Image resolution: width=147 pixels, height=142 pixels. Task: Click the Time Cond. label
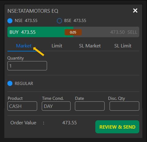tap(53, 98)
